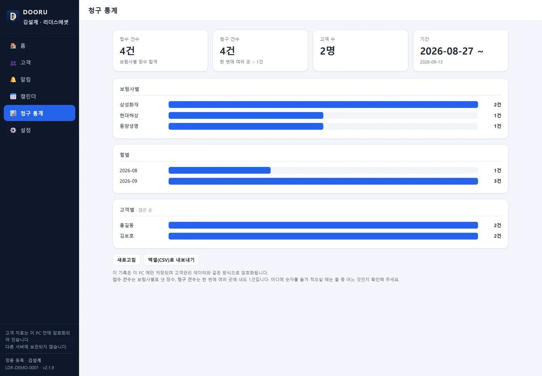Click the house icon beside 홈
This screenshot has height=376, width=542.
tap(13, 46)
